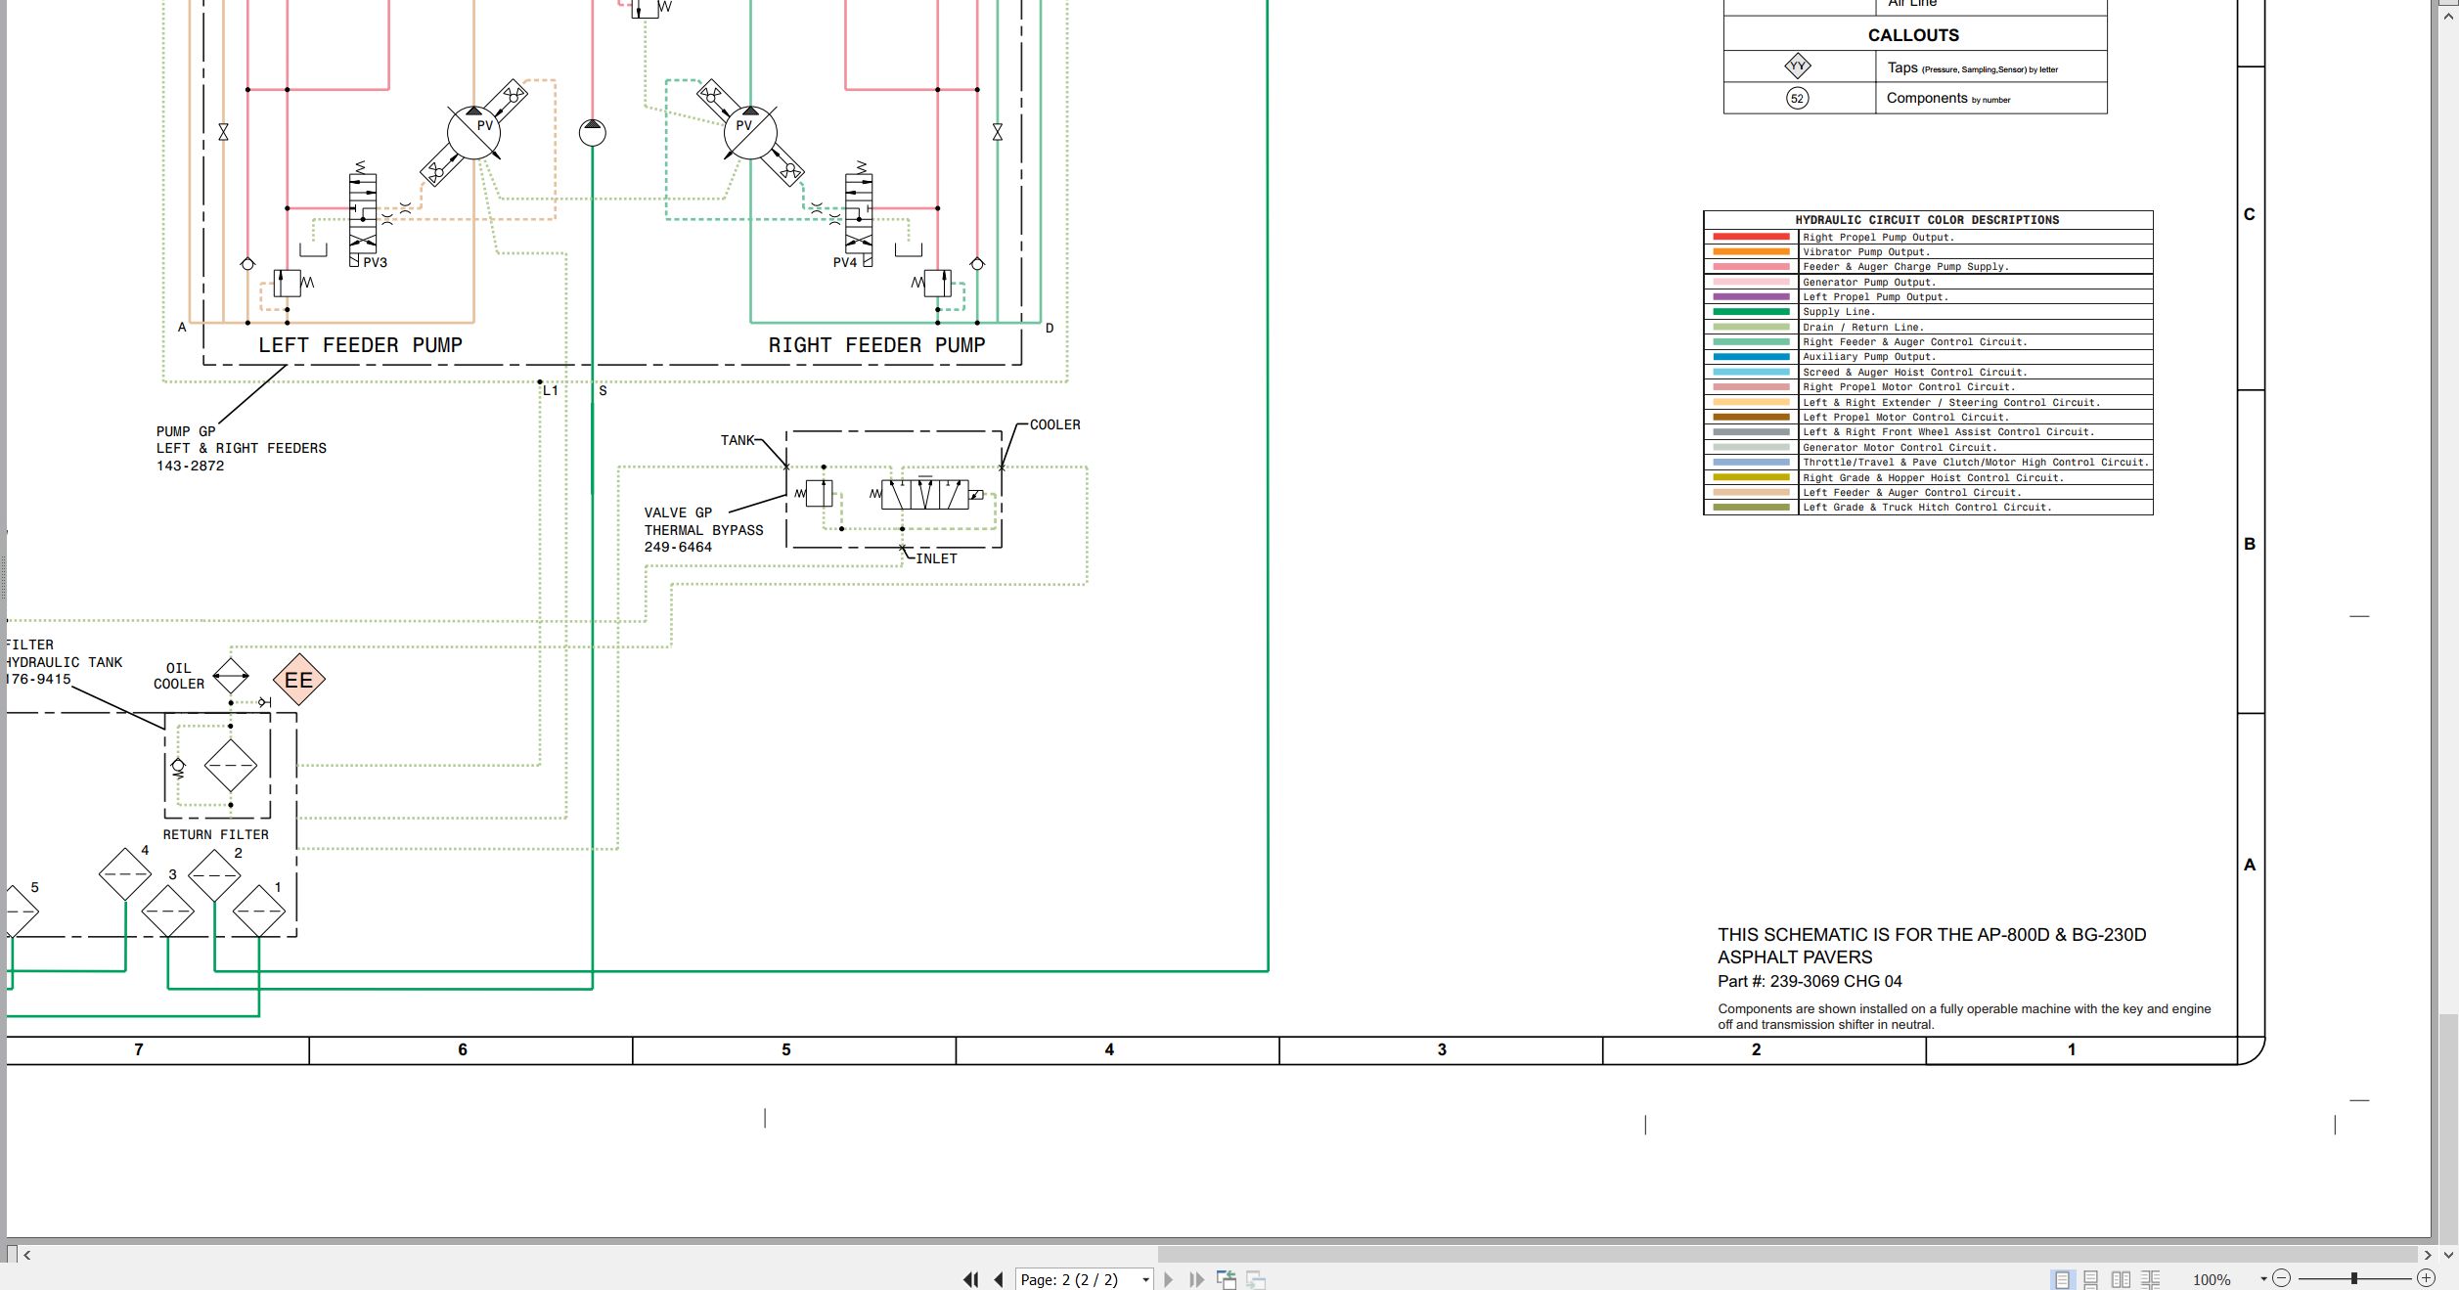Click the zoom out minus button
This screenshot has height=1290, width=2459.
coord(2282,1278)
